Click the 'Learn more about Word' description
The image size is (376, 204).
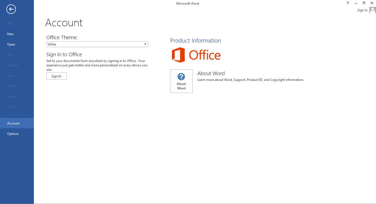250,80
